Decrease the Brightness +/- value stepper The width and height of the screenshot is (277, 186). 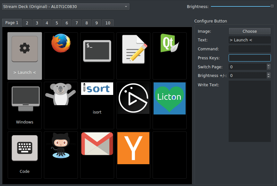coord(269,77)
